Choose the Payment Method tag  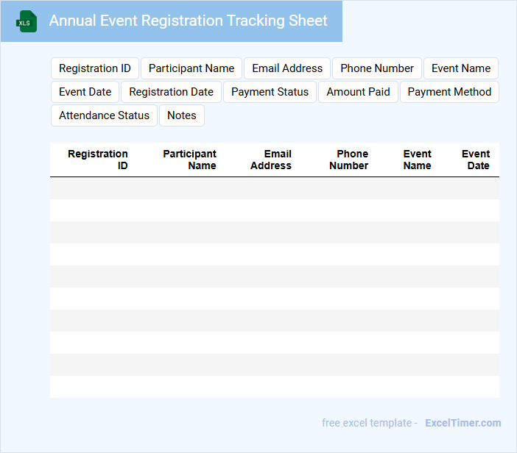[449, 92]
